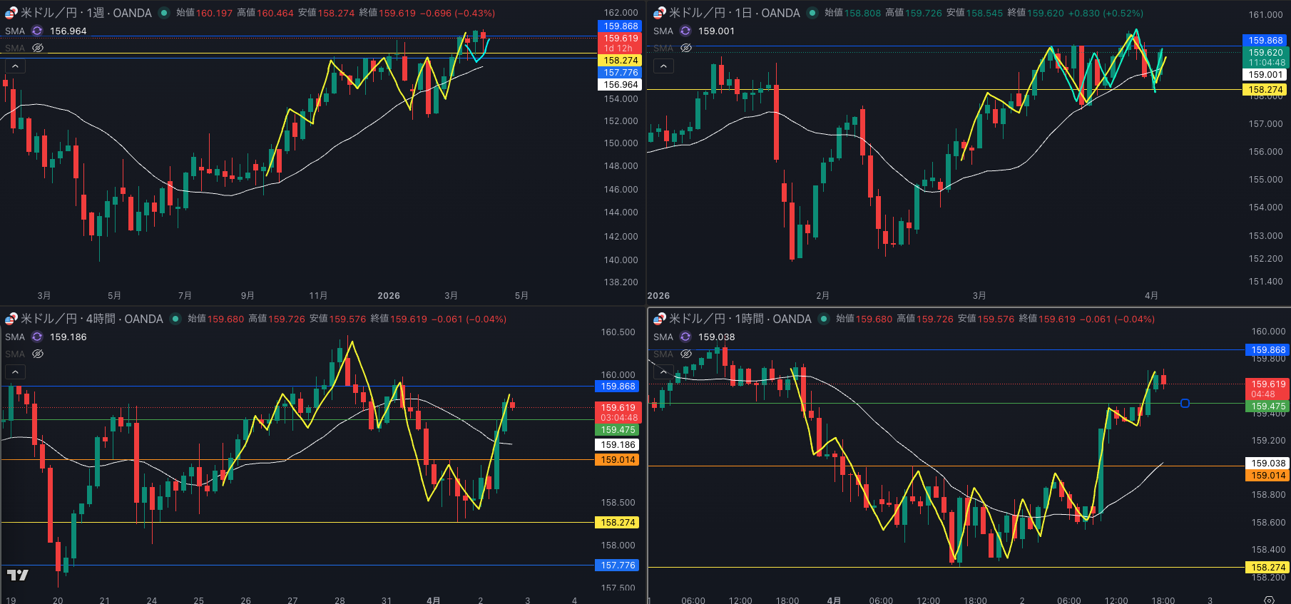1291x604 pixels.
Task: Click the USD/JPY flag icon on the 4-hour chart
Action: pyautogui.click(x=11, y=319)
